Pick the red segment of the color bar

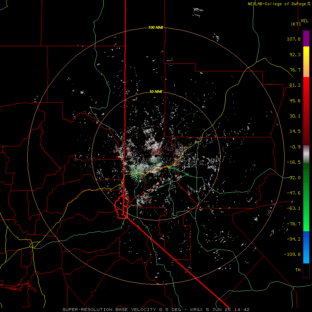pos(306,111)
